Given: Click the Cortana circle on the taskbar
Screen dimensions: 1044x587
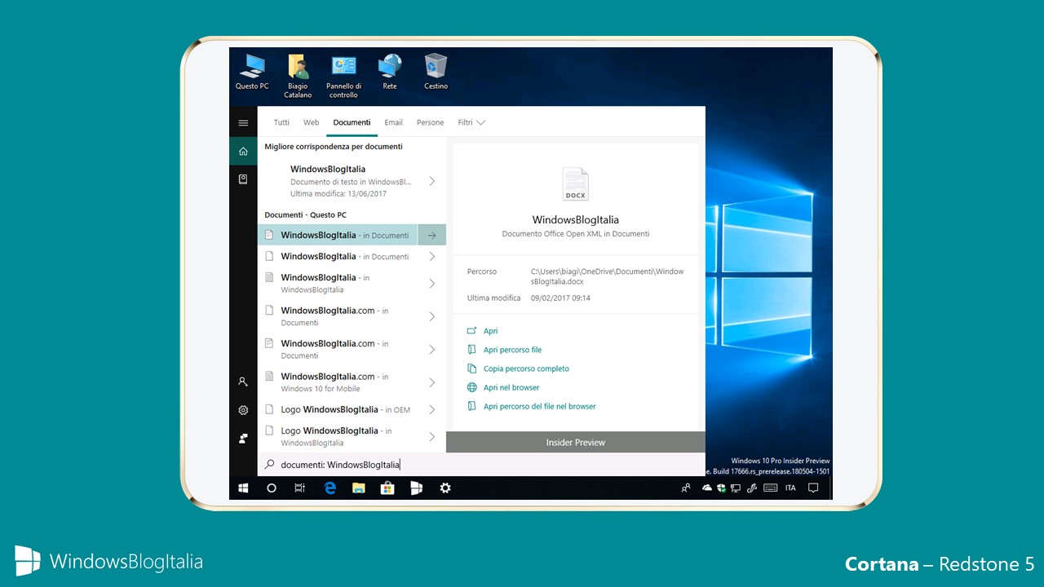Looking at the screenshot, I should tap(272, 488).
